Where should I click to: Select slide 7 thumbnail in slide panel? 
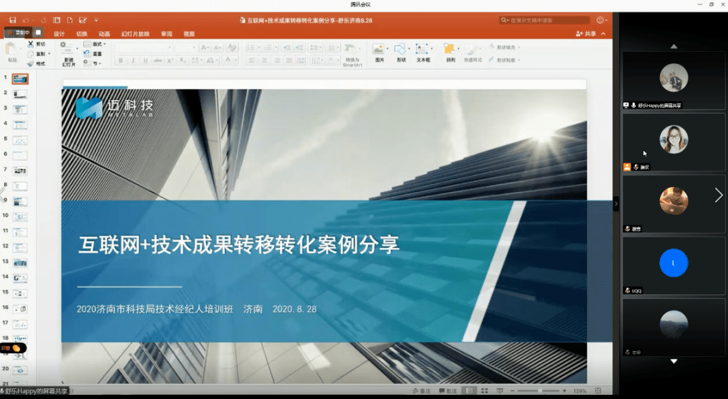pyautogui.click(x=20, y=170)
